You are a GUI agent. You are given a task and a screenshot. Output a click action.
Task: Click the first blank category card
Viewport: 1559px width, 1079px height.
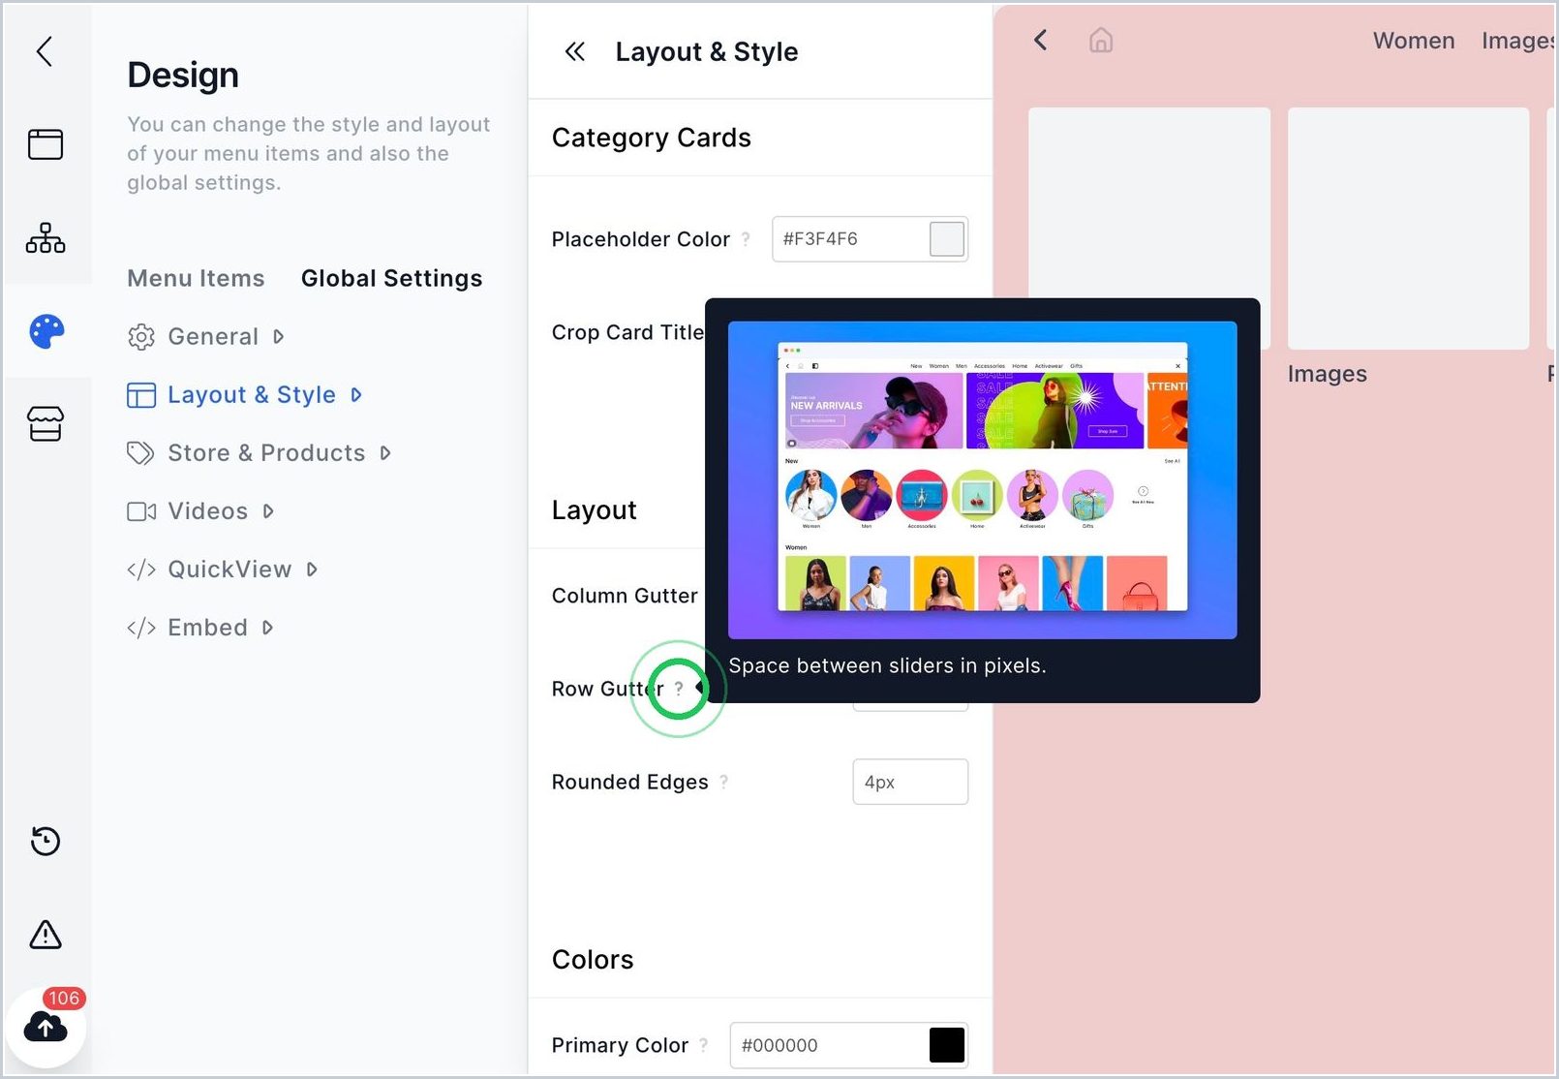[1149, 204]
